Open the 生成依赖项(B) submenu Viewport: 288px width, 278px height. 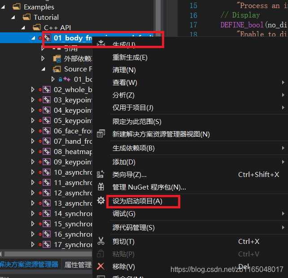pyautogui.click(x=134, y=148)
